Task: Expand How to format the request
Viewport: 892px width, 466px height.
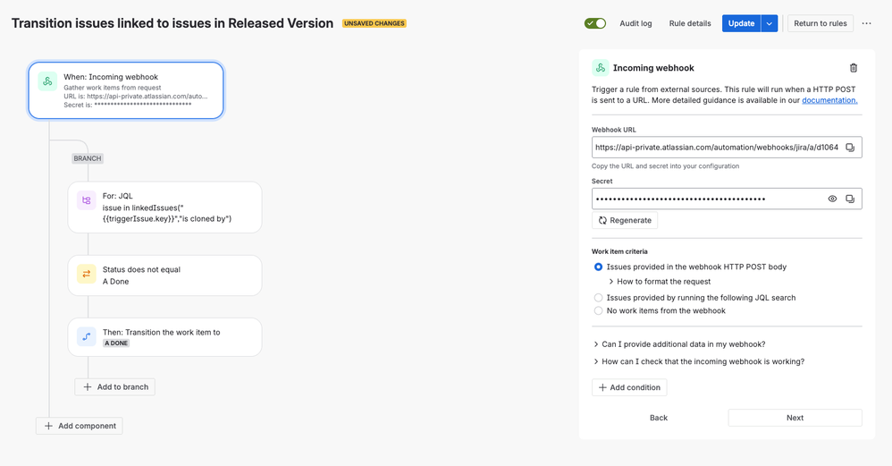Action: coord(660,282)
